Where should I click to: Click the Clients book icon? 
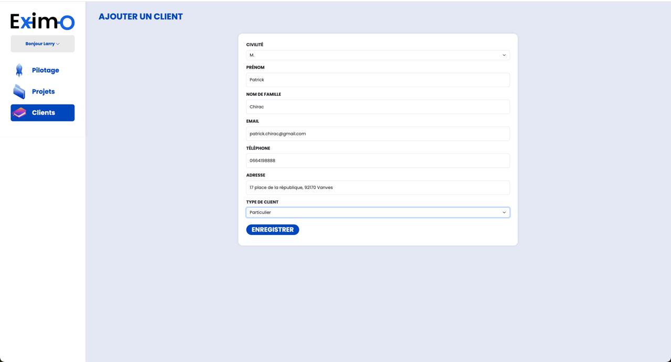pos(19,112)
